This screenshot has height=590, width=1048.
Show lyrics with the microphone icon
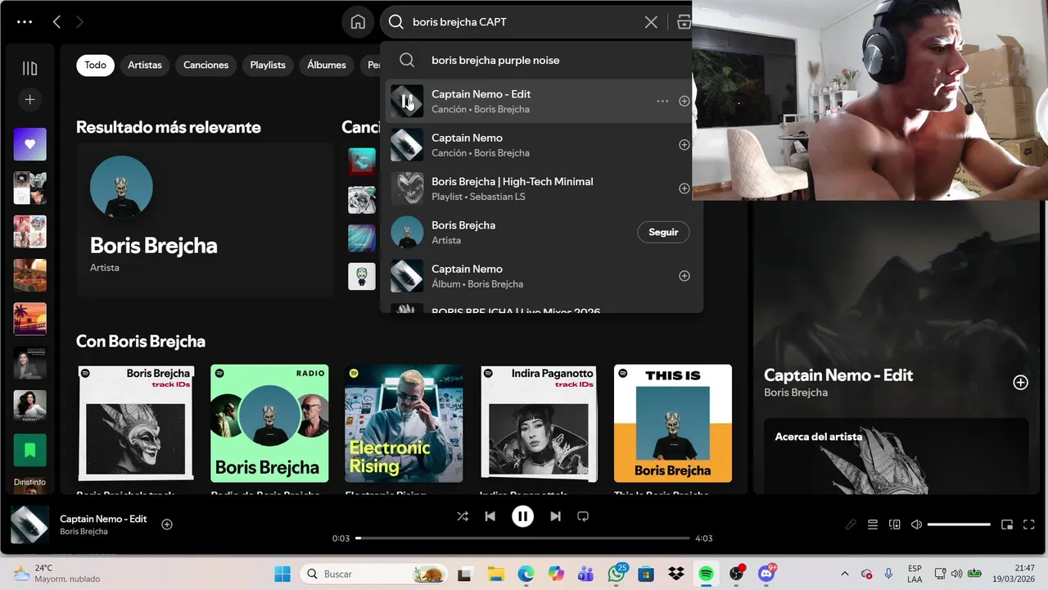[851, 524]
